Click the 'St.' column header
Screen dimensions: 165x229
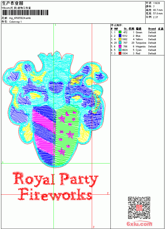point(126,29)
